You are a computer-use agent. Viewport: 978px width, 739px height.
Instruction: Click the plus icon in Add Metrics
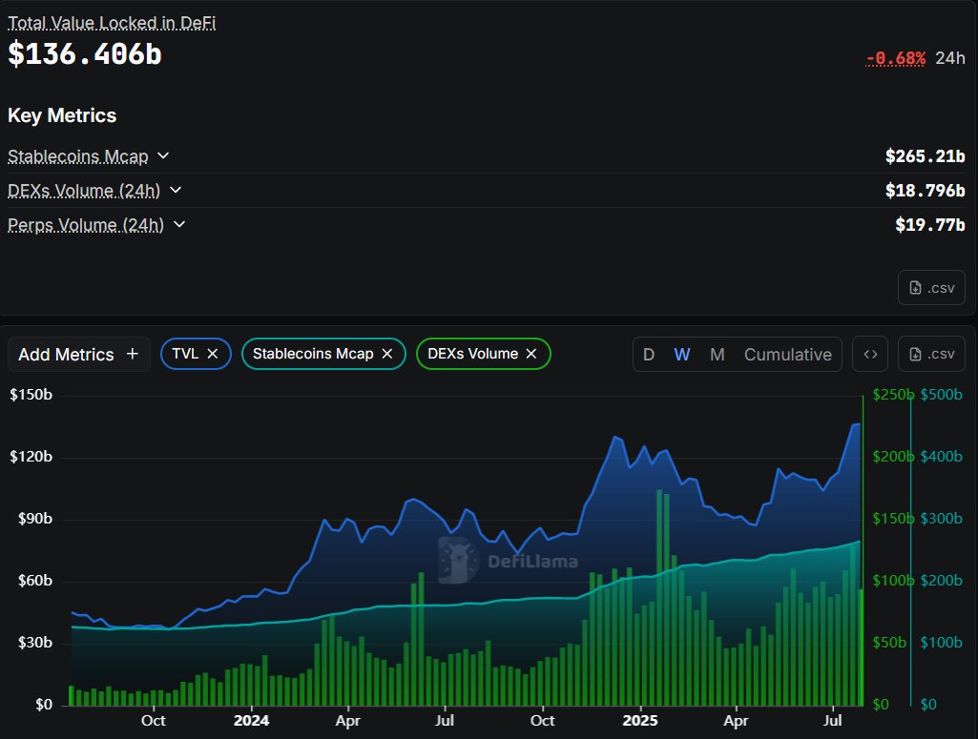(x=133, y=354)
